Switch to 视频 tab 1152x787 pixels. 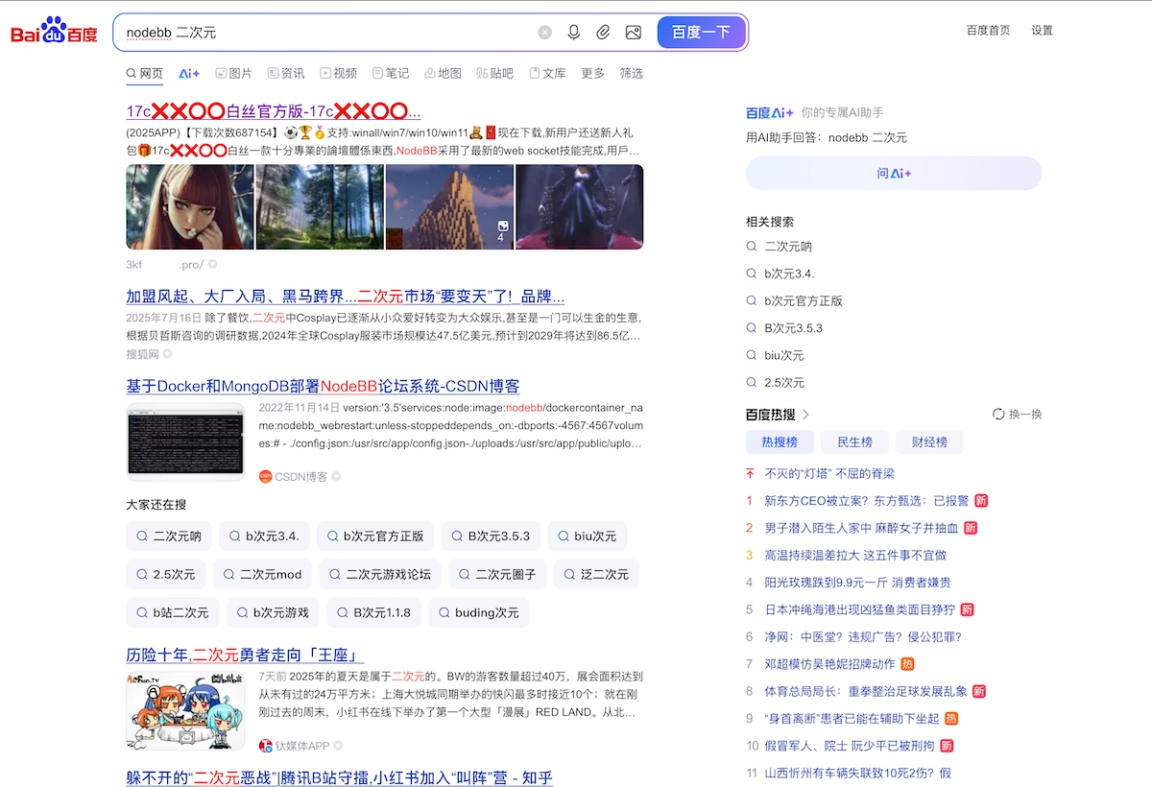coord(339,73)
